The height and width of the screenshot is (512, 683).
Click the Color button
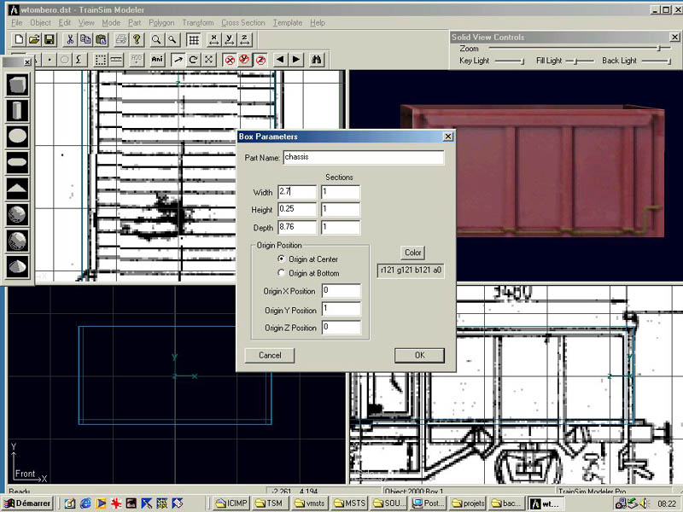413,253
